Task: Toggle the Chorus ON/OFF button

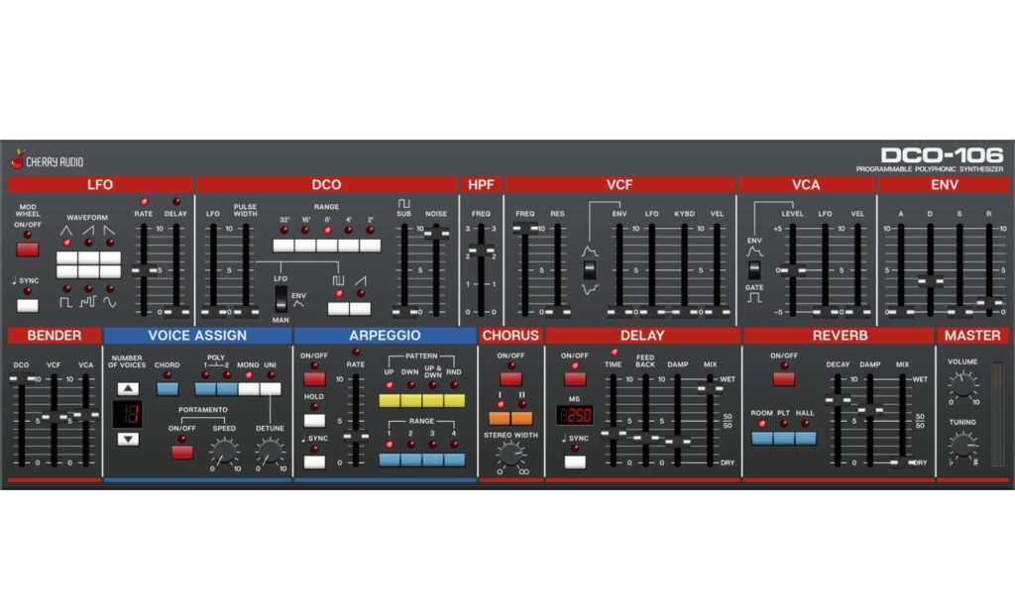Action: pos(510,379)
